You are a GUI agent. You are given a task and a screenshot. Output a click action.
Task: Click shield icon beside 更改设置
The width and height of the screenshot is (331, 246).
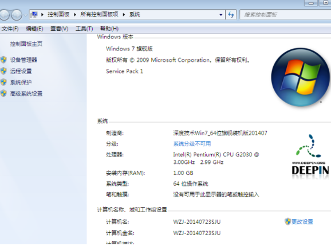coord(287,221)
